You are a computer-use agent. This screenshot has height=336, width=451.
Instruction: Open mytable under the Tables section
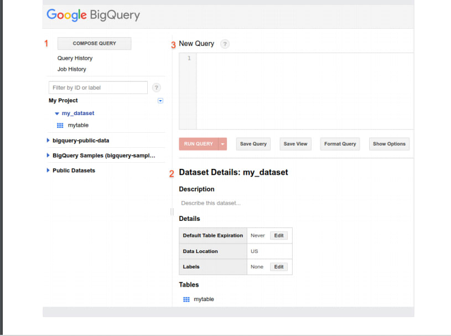pos(204,299)
